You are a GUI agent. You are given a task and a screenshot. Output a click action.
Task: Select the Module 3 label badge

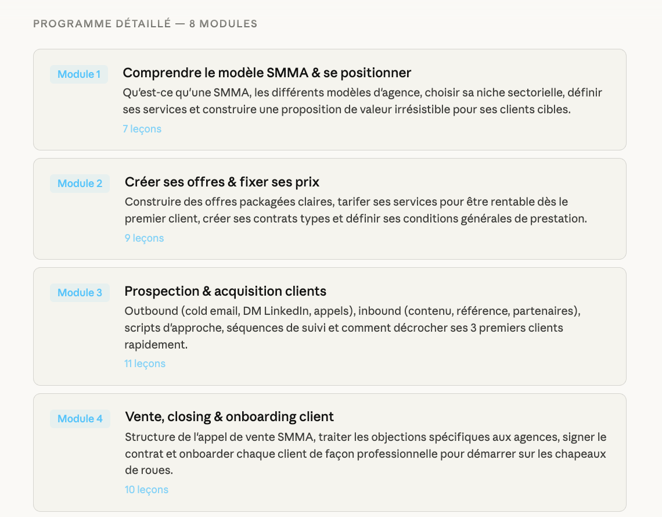click(x=80, y=293)
